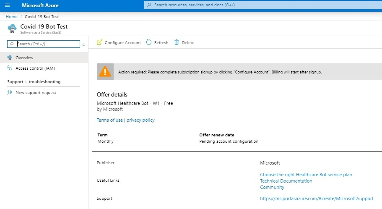Click Delete in toolbar
382x209 pixels.
(184, 42)
